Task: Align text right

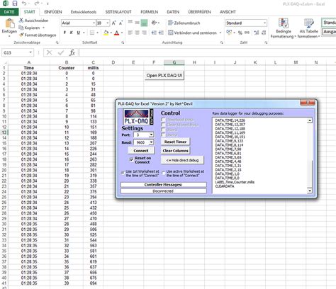Action: [x=144, y=33]
